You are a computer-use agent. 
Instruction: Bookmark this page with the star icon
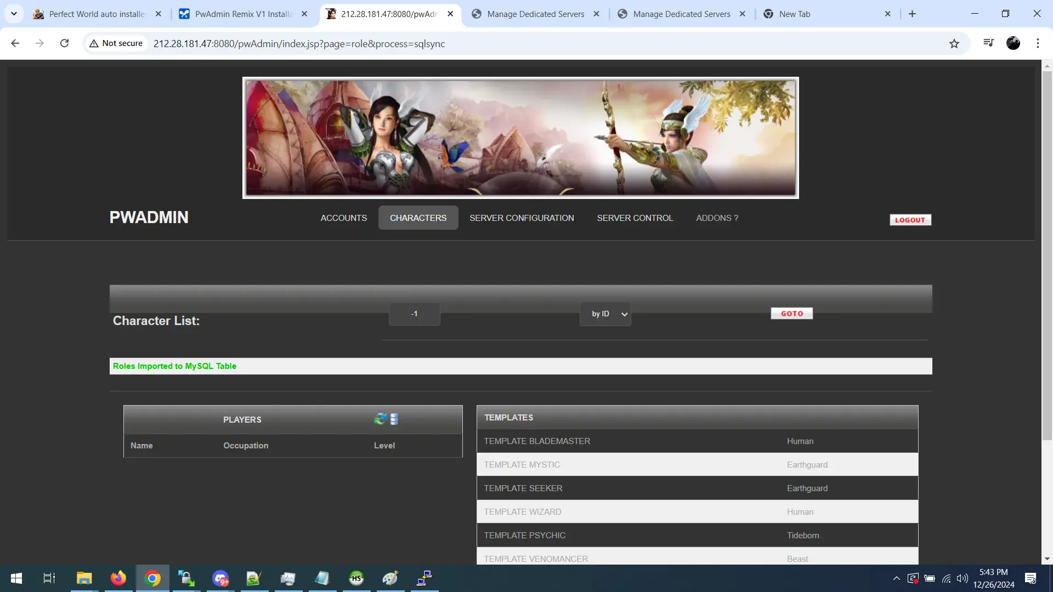[x=954, y=43]
